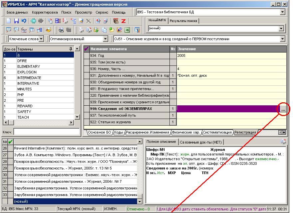Click the Excel export icon

(x=127, y=30)
